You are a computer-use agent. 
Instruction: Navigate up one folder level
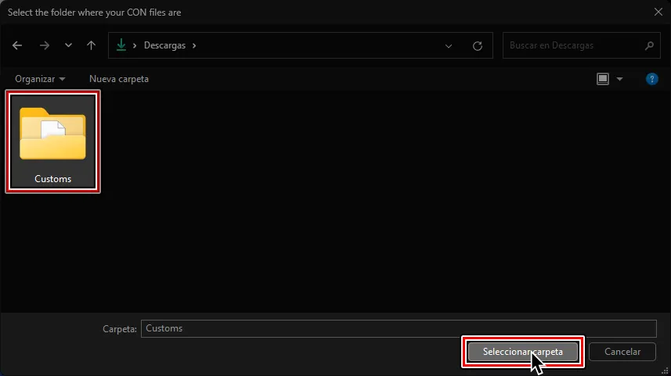point(91,45)
